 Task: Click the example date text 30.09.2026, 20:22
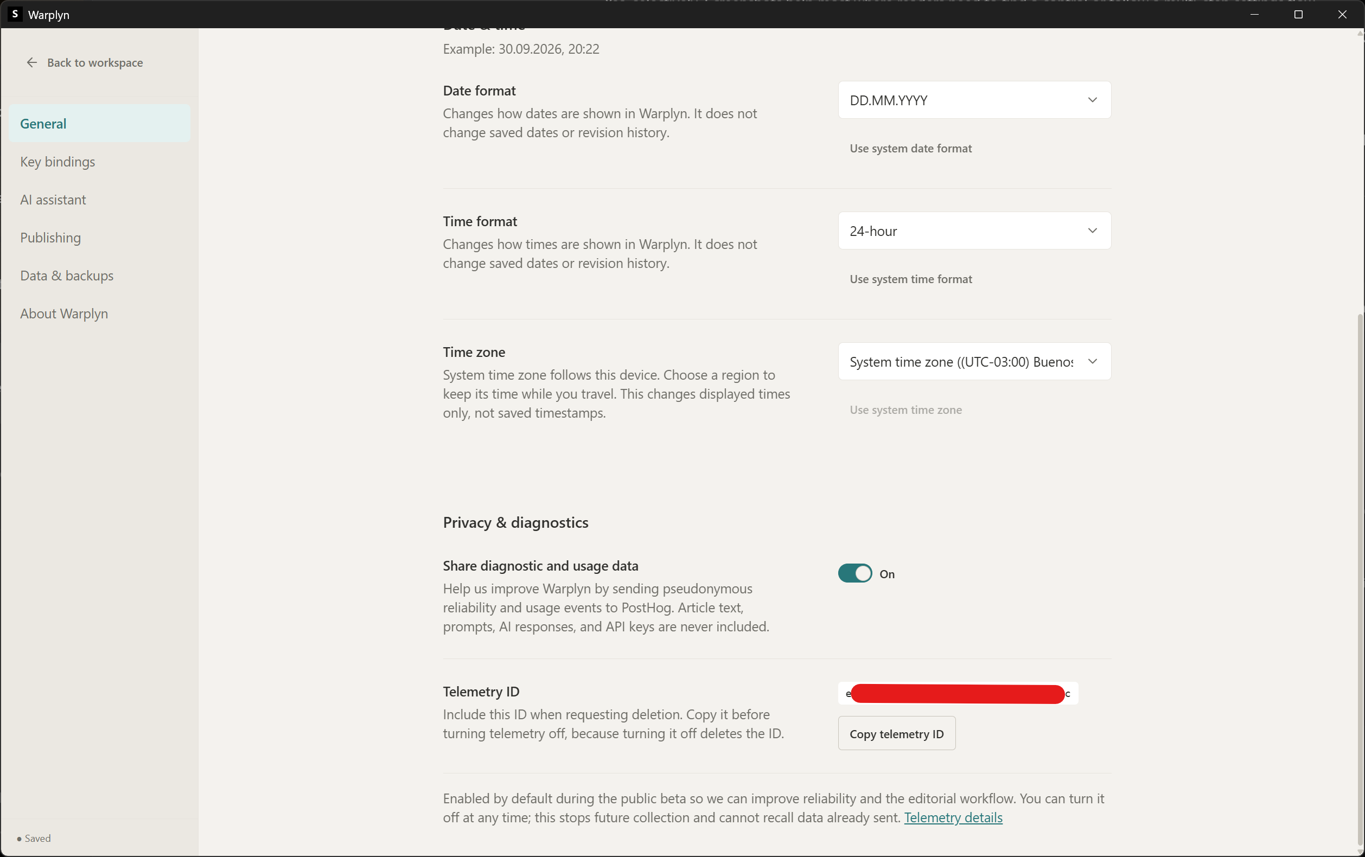pos(548,49)
